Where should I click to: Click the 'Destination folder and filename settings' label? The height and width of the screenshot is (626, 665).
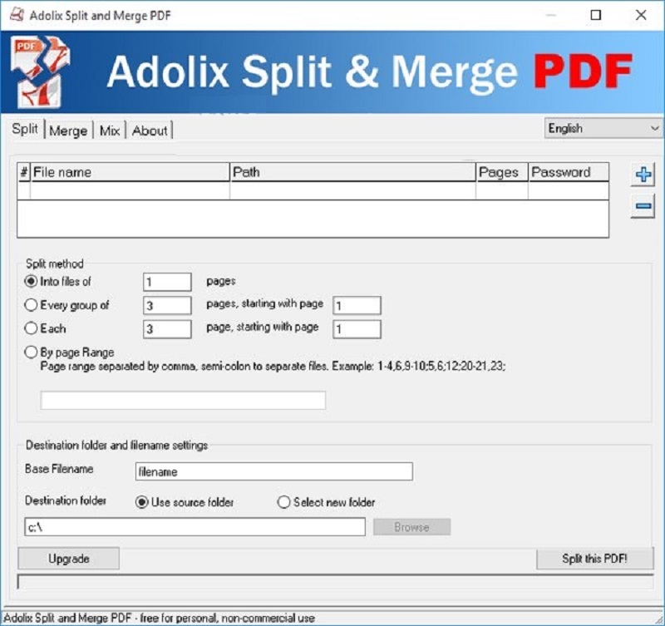pos(116,446)
